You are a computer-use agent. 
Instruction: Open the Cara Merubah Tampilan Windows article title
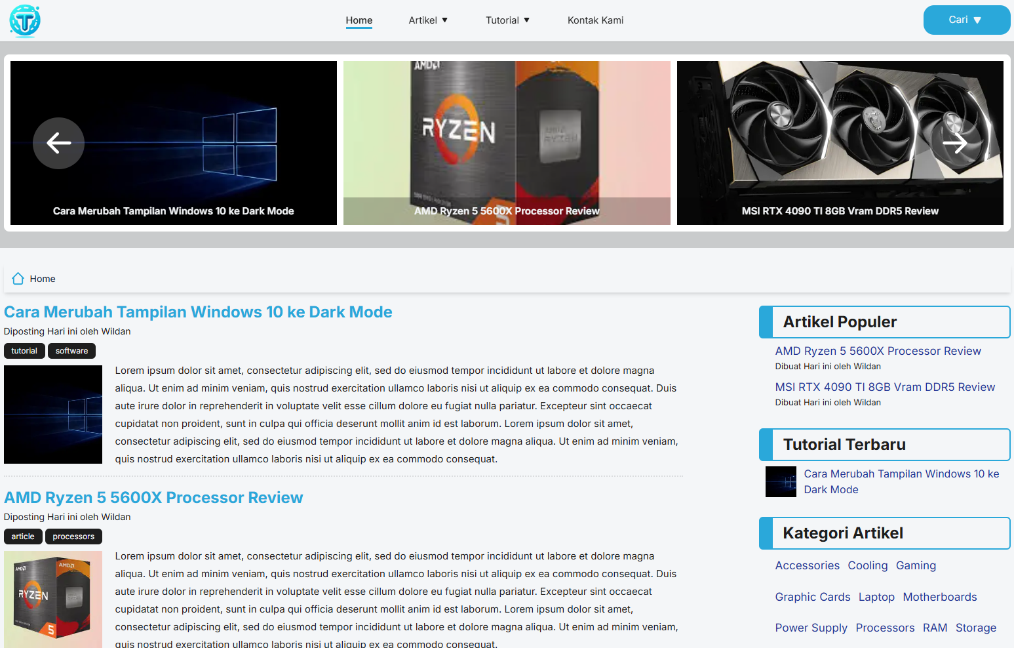pyautogui.click(x=198, y=312)
